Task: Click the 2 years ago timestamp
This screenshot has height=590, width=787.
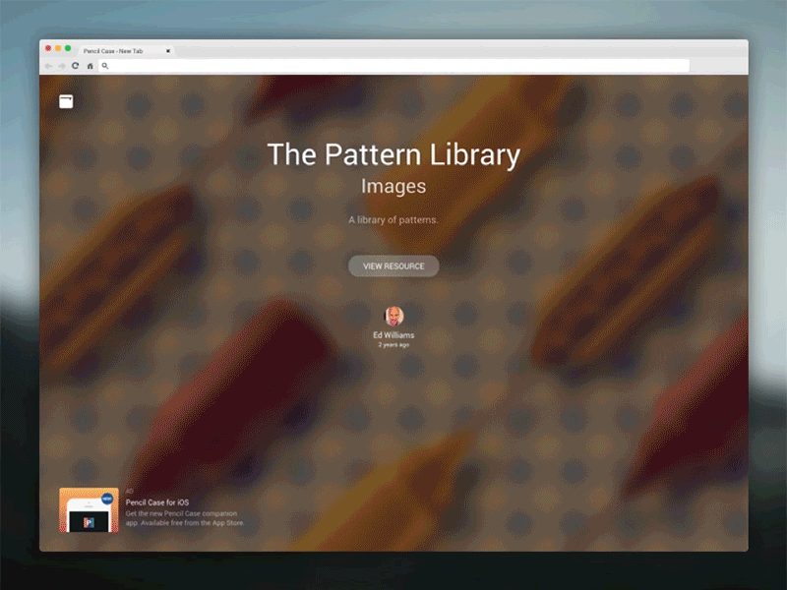Action: pos(393,345)
